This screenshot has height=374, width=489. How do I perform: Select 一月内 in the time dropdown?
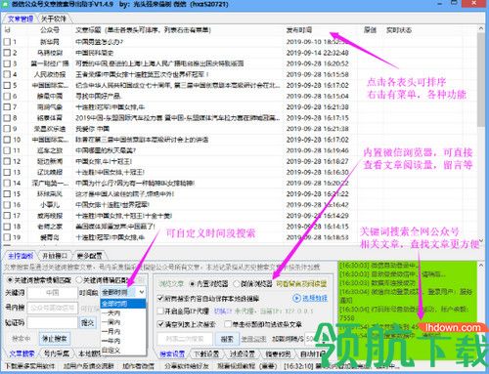[x=123, y=332]
